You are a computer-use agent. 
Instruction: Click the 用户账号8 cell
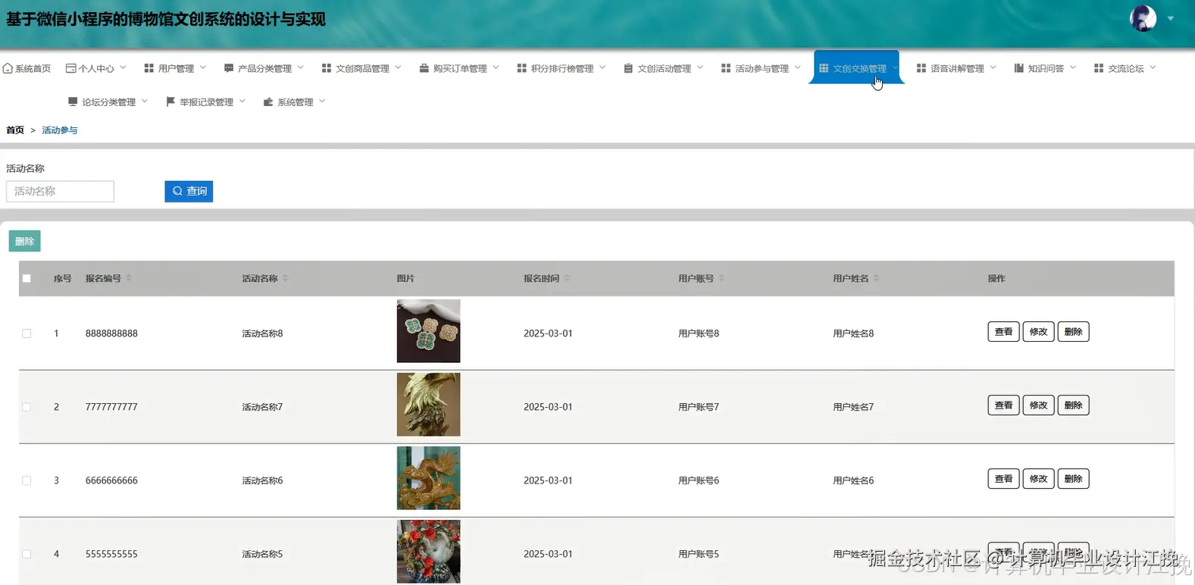[699, 333]
